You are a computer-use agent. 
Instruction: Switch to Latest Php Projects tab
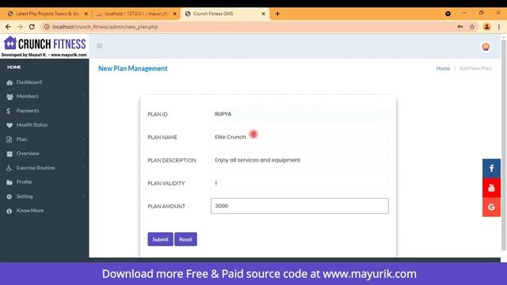(48, 13)
